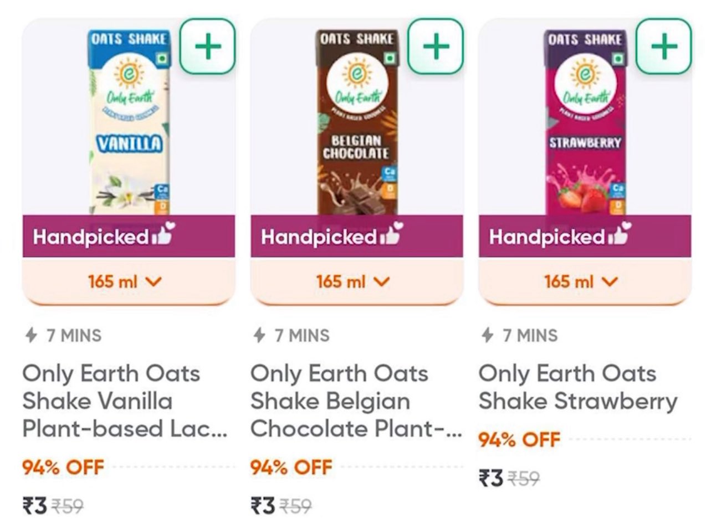
Task: View the Belgian Chocolate carton image
Action: [356, 122]
